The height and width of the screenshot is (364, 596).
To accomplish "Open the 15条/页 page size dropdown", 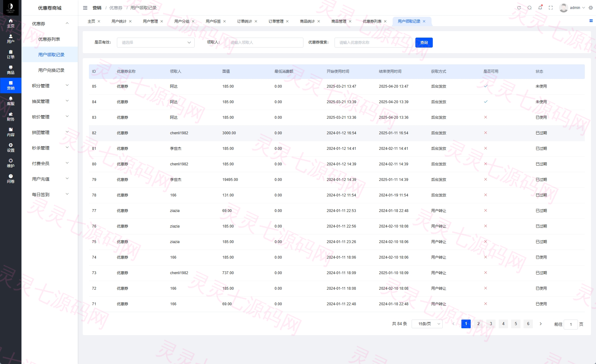I will pyautogui.click(x=427, y=324).
